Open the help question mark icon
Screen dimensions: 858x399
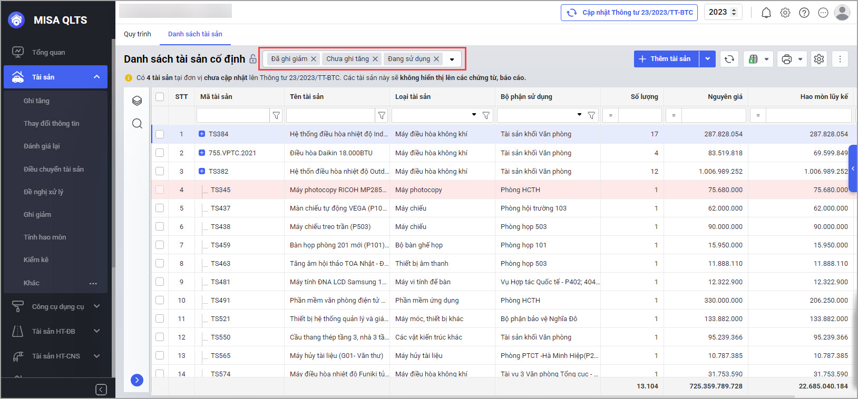click(804, 13)
